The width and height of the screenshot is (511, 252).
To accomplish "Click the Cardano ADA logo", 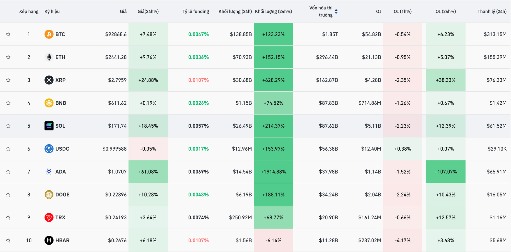I will [x=49, y=172].
